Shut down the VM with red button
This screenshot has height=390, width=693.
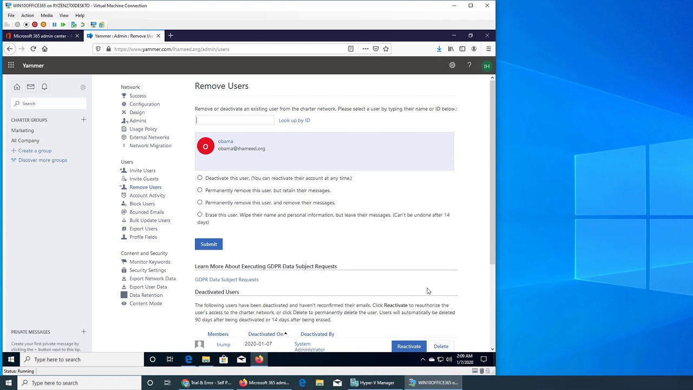coord(35,24)
